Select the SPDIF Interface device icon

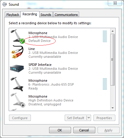[x=17, y=68]
